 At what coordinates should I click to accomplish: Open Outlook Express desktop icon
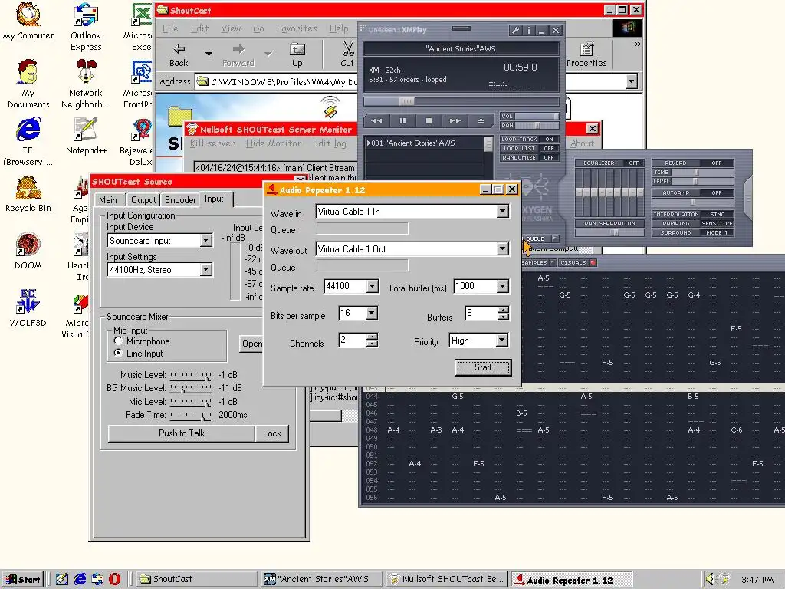pyautogui.click(x=86, y=27)
